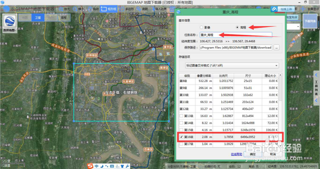Image resolution: width=320 pixels, height=169 pixels.
Task: Switch to the 地图 map layer tab
Action: point(25,18)
